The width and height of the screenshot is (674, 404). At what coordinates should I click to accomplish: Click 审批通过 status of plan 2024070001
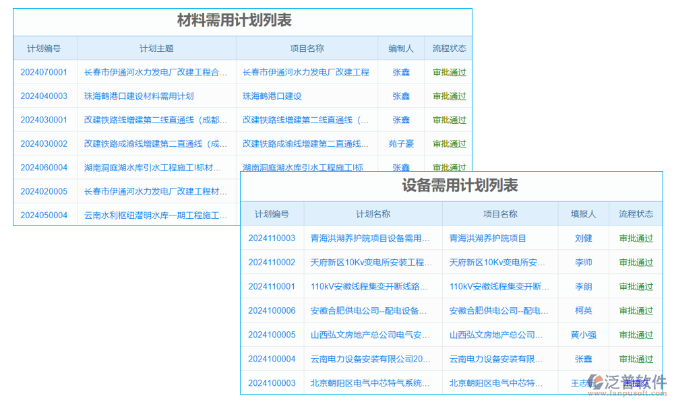click(x=448, y=72)
